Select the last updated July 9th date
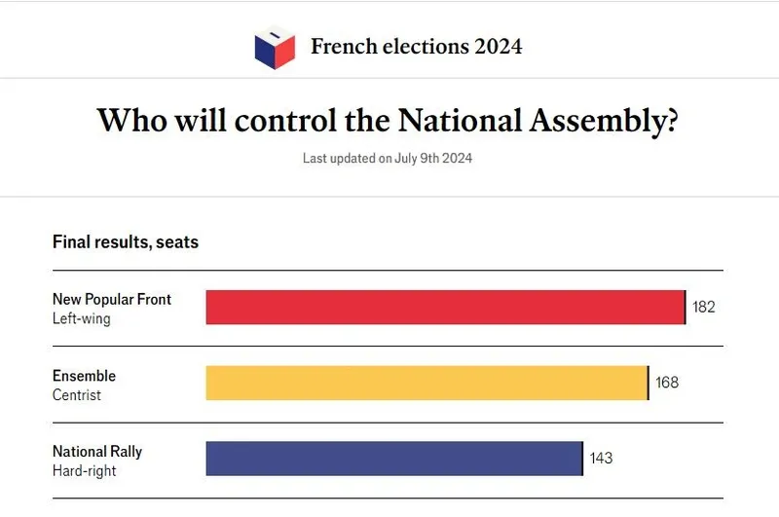779x517 pixels. click(388, 158)
